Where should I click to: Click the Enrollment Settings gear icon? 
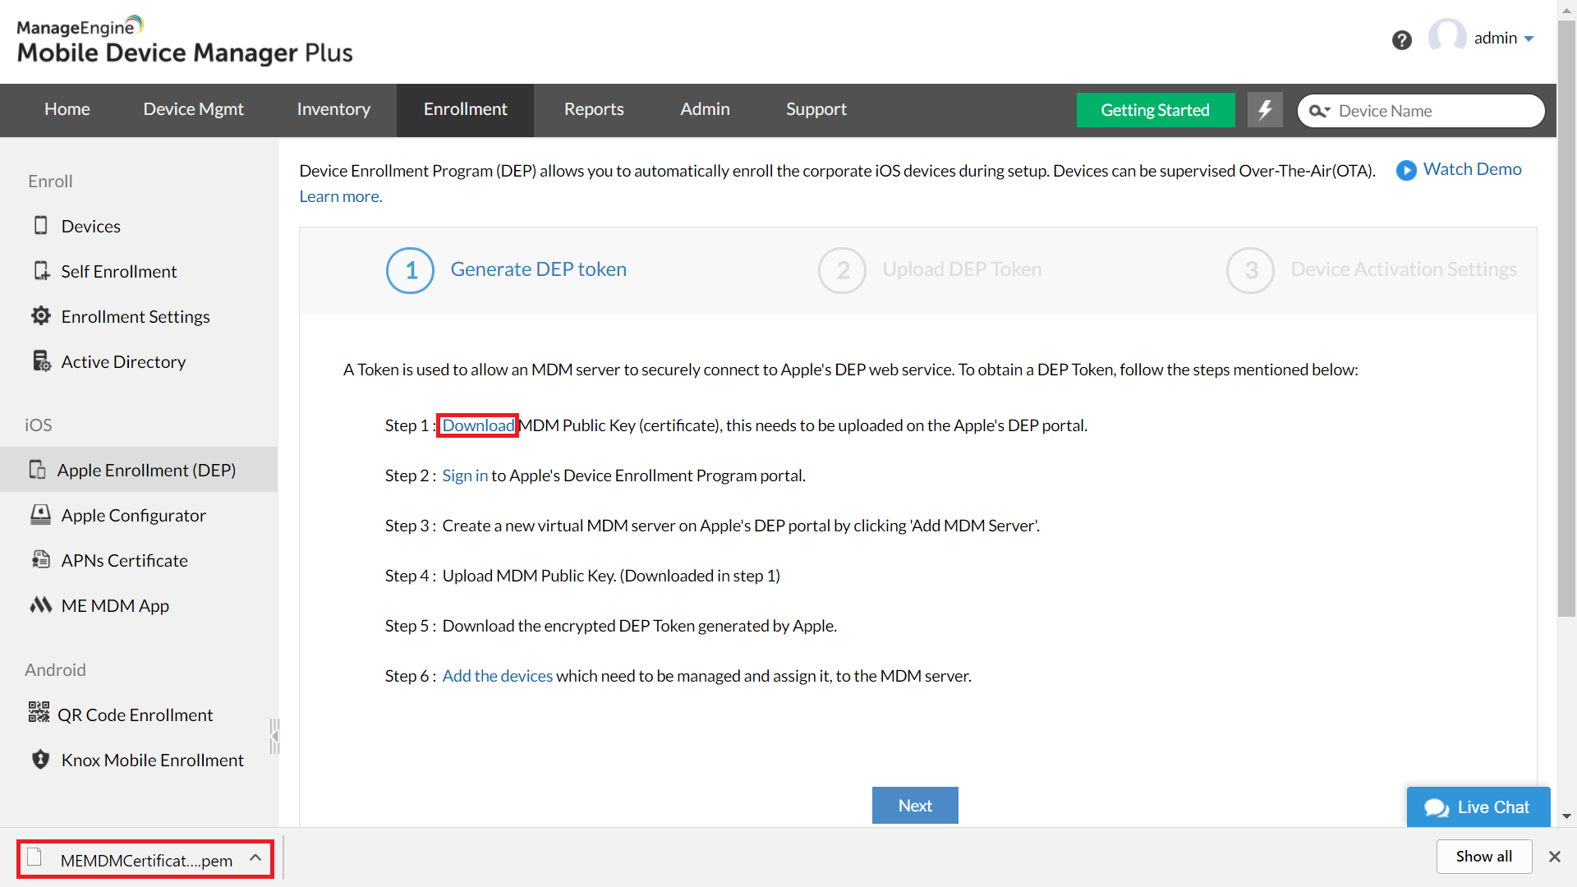[x=41, y=315]
